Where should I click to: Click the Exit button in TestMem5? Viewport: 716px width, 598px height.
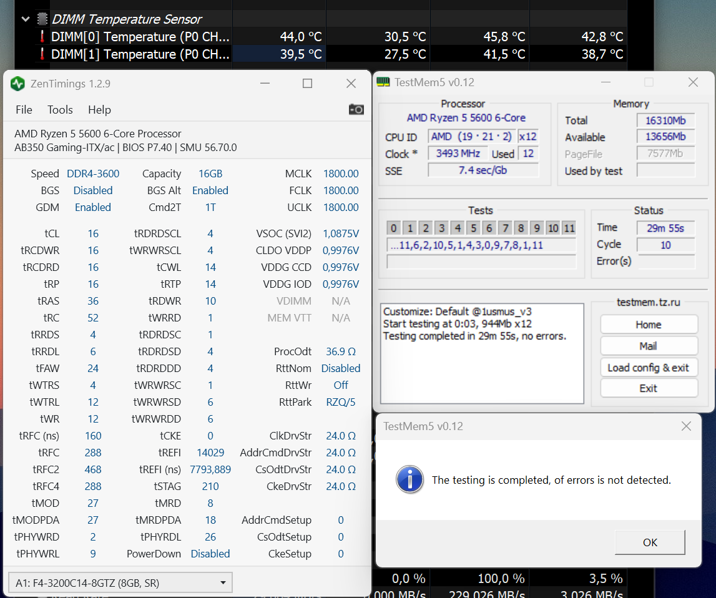pyautogui.click(x=649, y=388)
